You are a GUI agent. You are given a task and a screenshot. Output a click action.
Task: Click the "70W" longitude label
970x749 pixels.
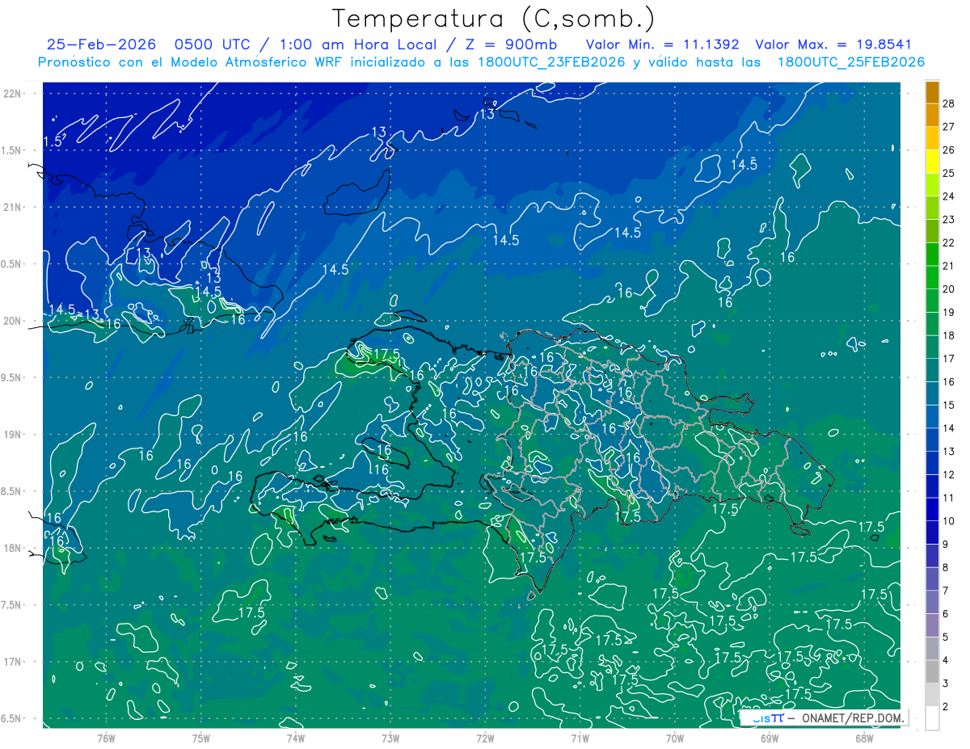pos(675,738)
